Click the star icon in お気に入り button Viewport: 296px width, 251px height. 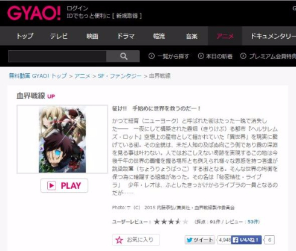(x=119, y=240)
